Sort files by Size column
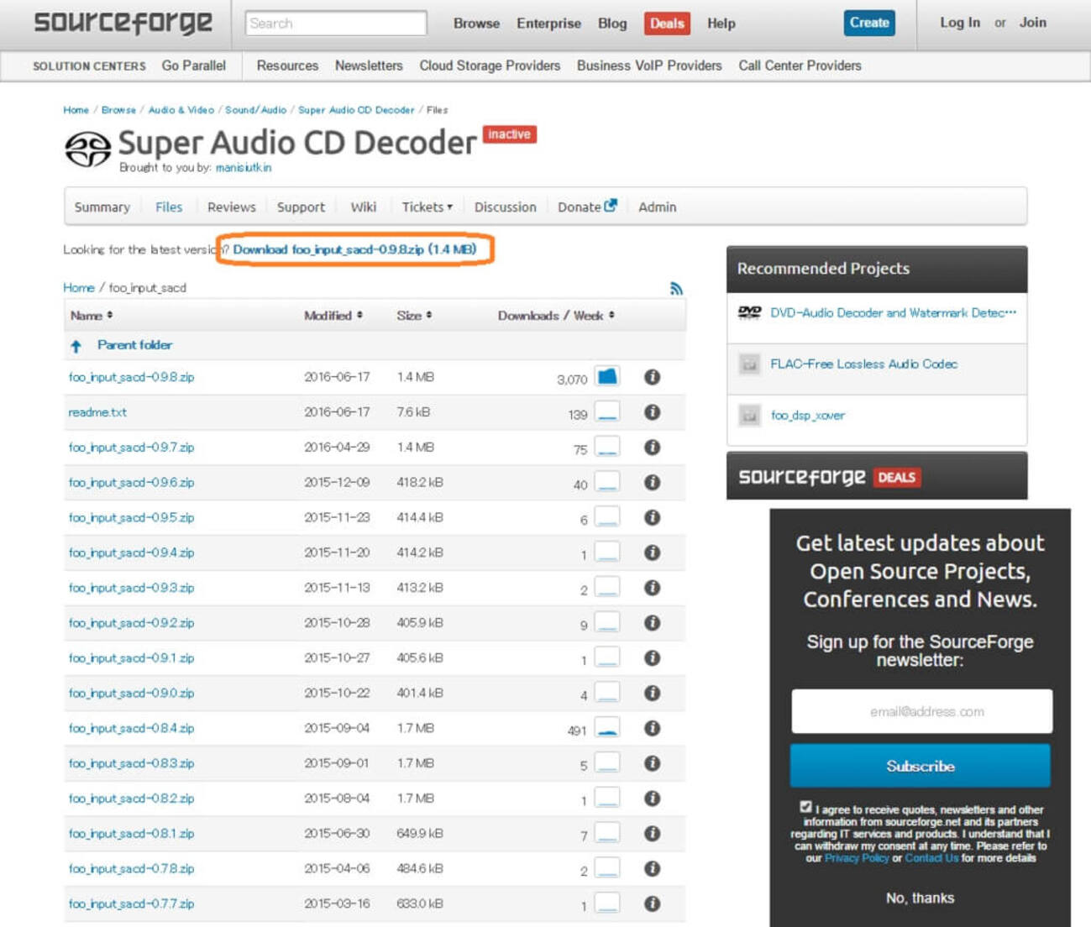This screenshot has width=1091, height=927. pyautogui.click(x=414, y=316)
